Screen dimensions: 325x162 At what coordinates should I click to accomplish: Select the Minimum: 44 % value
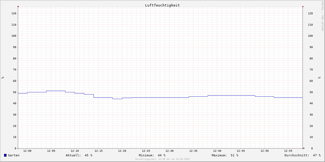(x=152, y=155)
